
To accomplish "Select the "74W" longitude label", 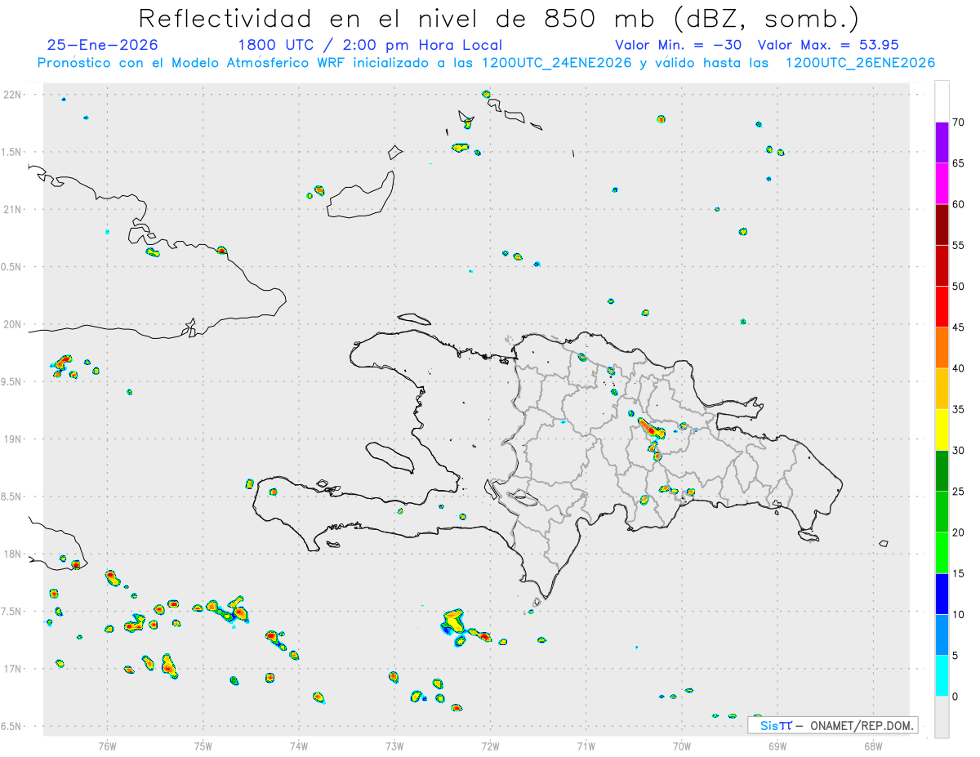I will 299,746.
